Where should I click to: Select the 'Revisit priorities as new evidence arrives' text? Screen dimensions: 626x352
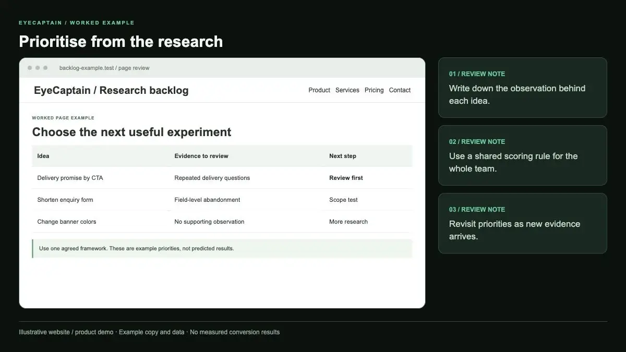click(514, 230)
